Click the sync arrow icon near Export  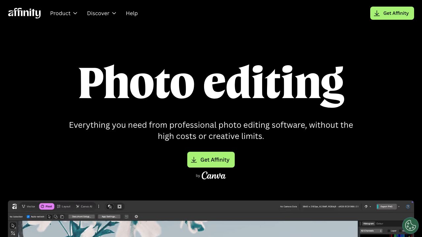pyautogui.click(x=366, y=207)
